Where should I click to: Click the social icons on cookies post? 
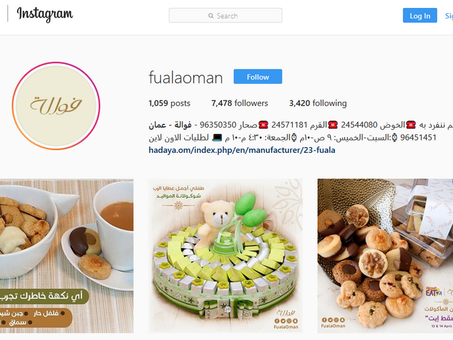333,320
